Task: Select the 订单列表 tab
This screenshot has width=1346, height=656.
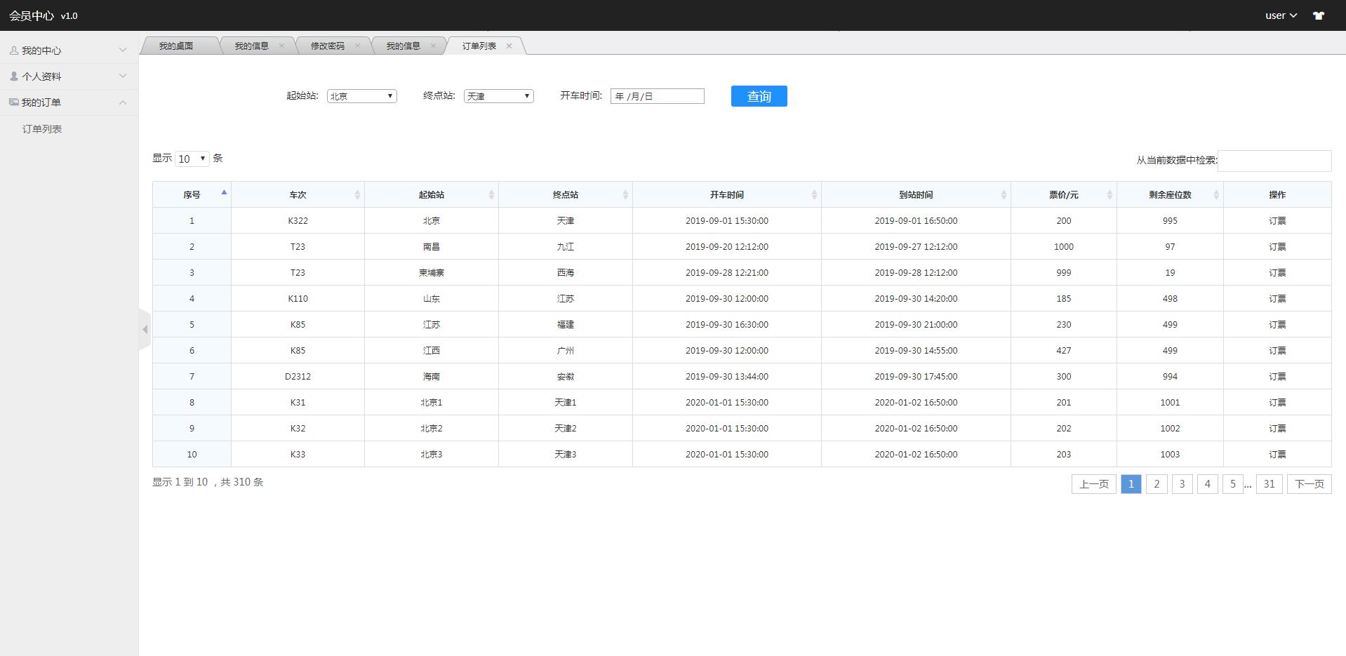Action: (x=479, y=46)
